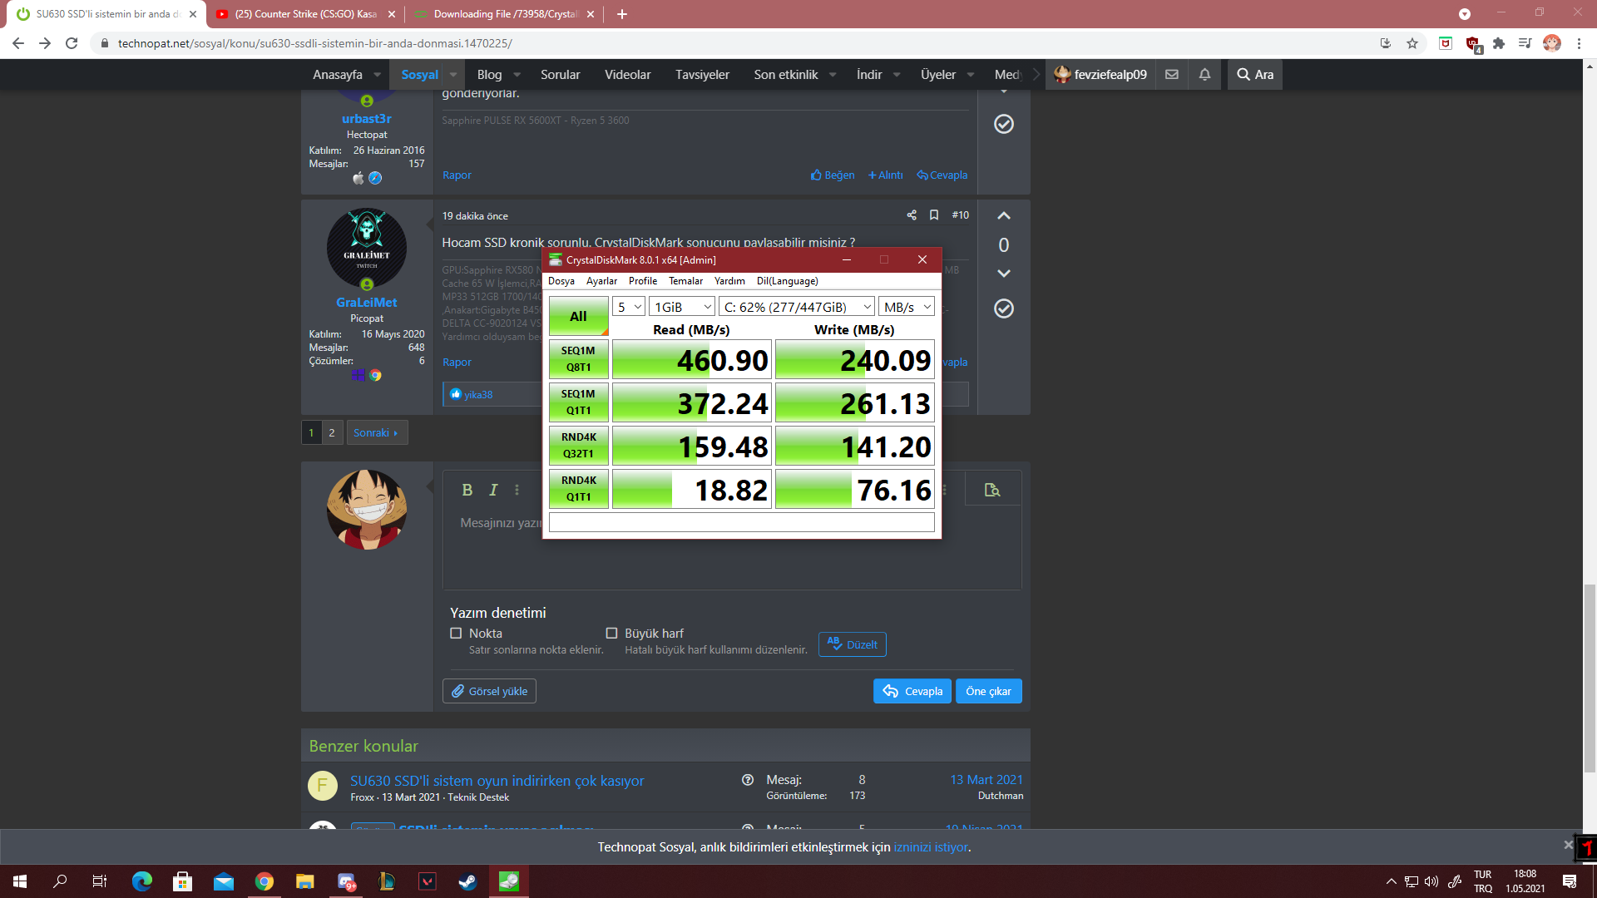Screen dimensions: 1597x898
Task: Open the notifications bell icon
Action: click(x=1204, y=75)
